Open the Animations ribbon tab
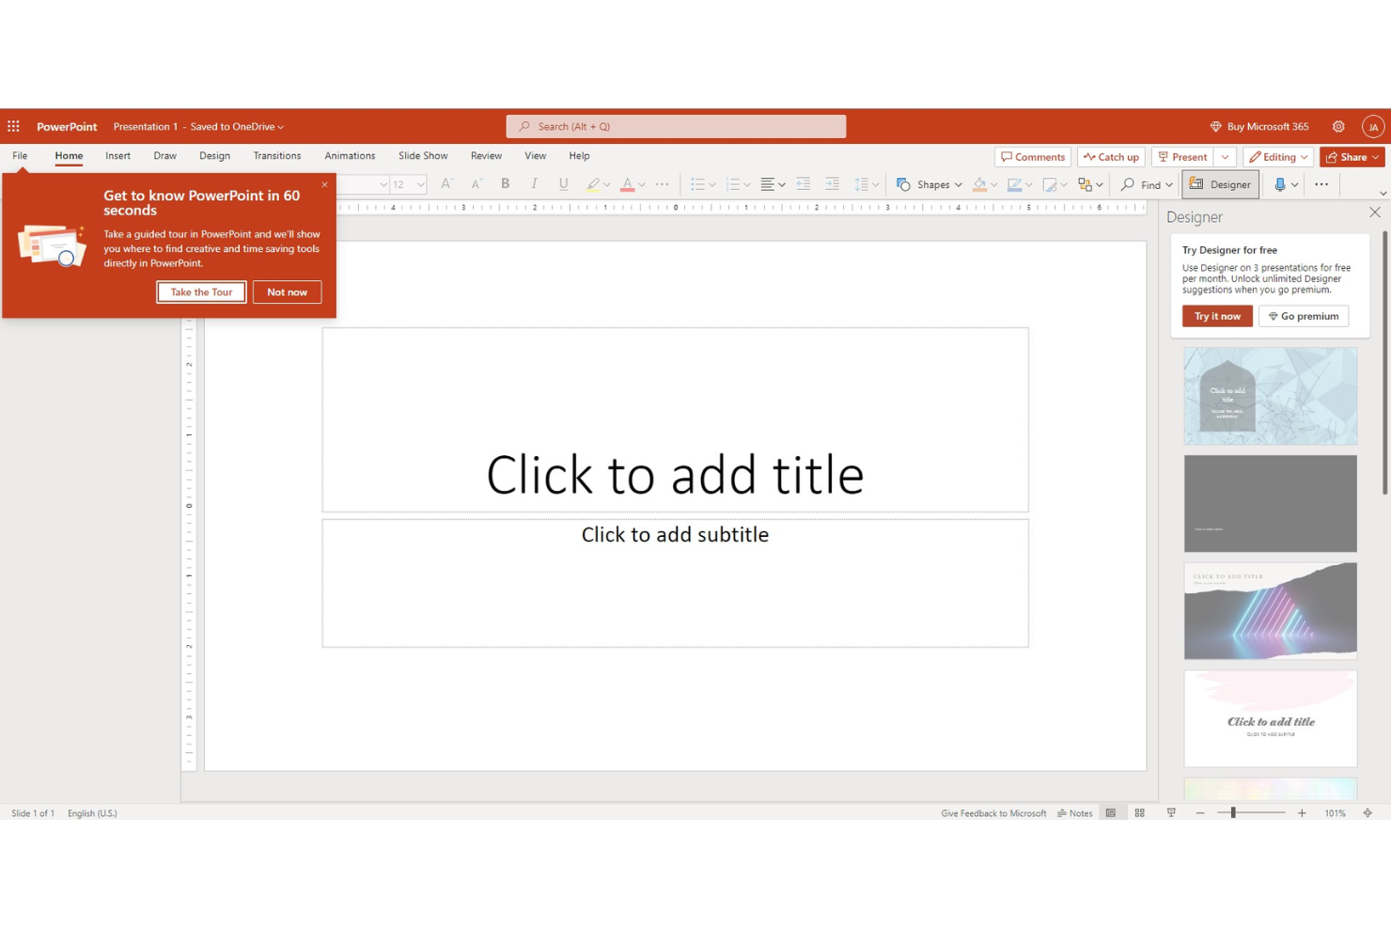The width and height of the screenshot is (1391, 928). click(350, 156)
